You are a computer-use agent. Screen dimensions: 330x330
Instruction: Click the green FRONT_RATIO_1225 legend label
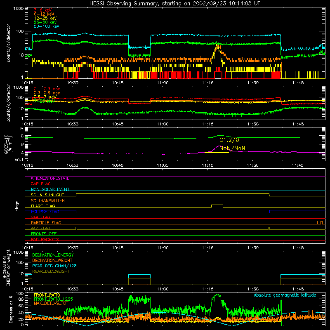click(x=53, y=299)
